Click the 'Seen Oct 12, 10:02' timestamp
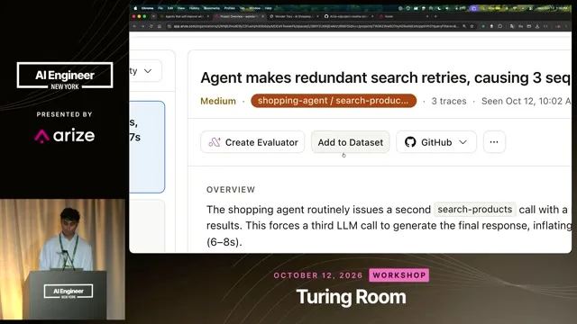The image size is (577, 324). pyautogui.click(x=527, y=101)
